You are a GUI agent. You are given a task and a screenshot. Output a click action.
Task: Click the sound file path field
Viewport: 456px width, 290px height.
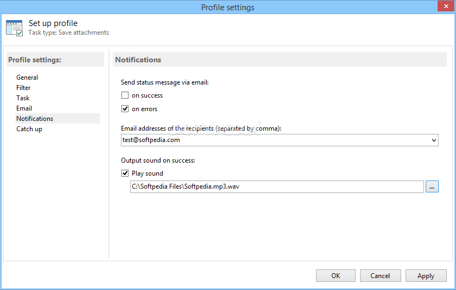tap(277, 187)
